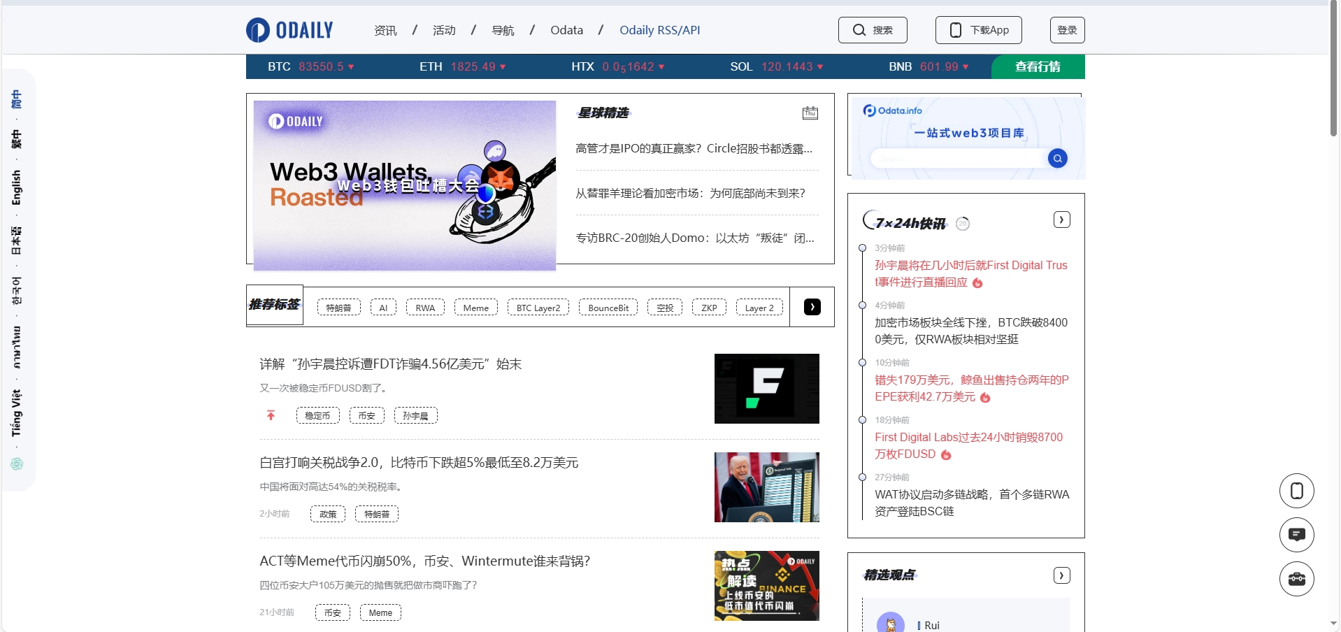The image size is (1341, 632).
Task: Click the magnifier button in the Odata.info search
Action: 1057,159
